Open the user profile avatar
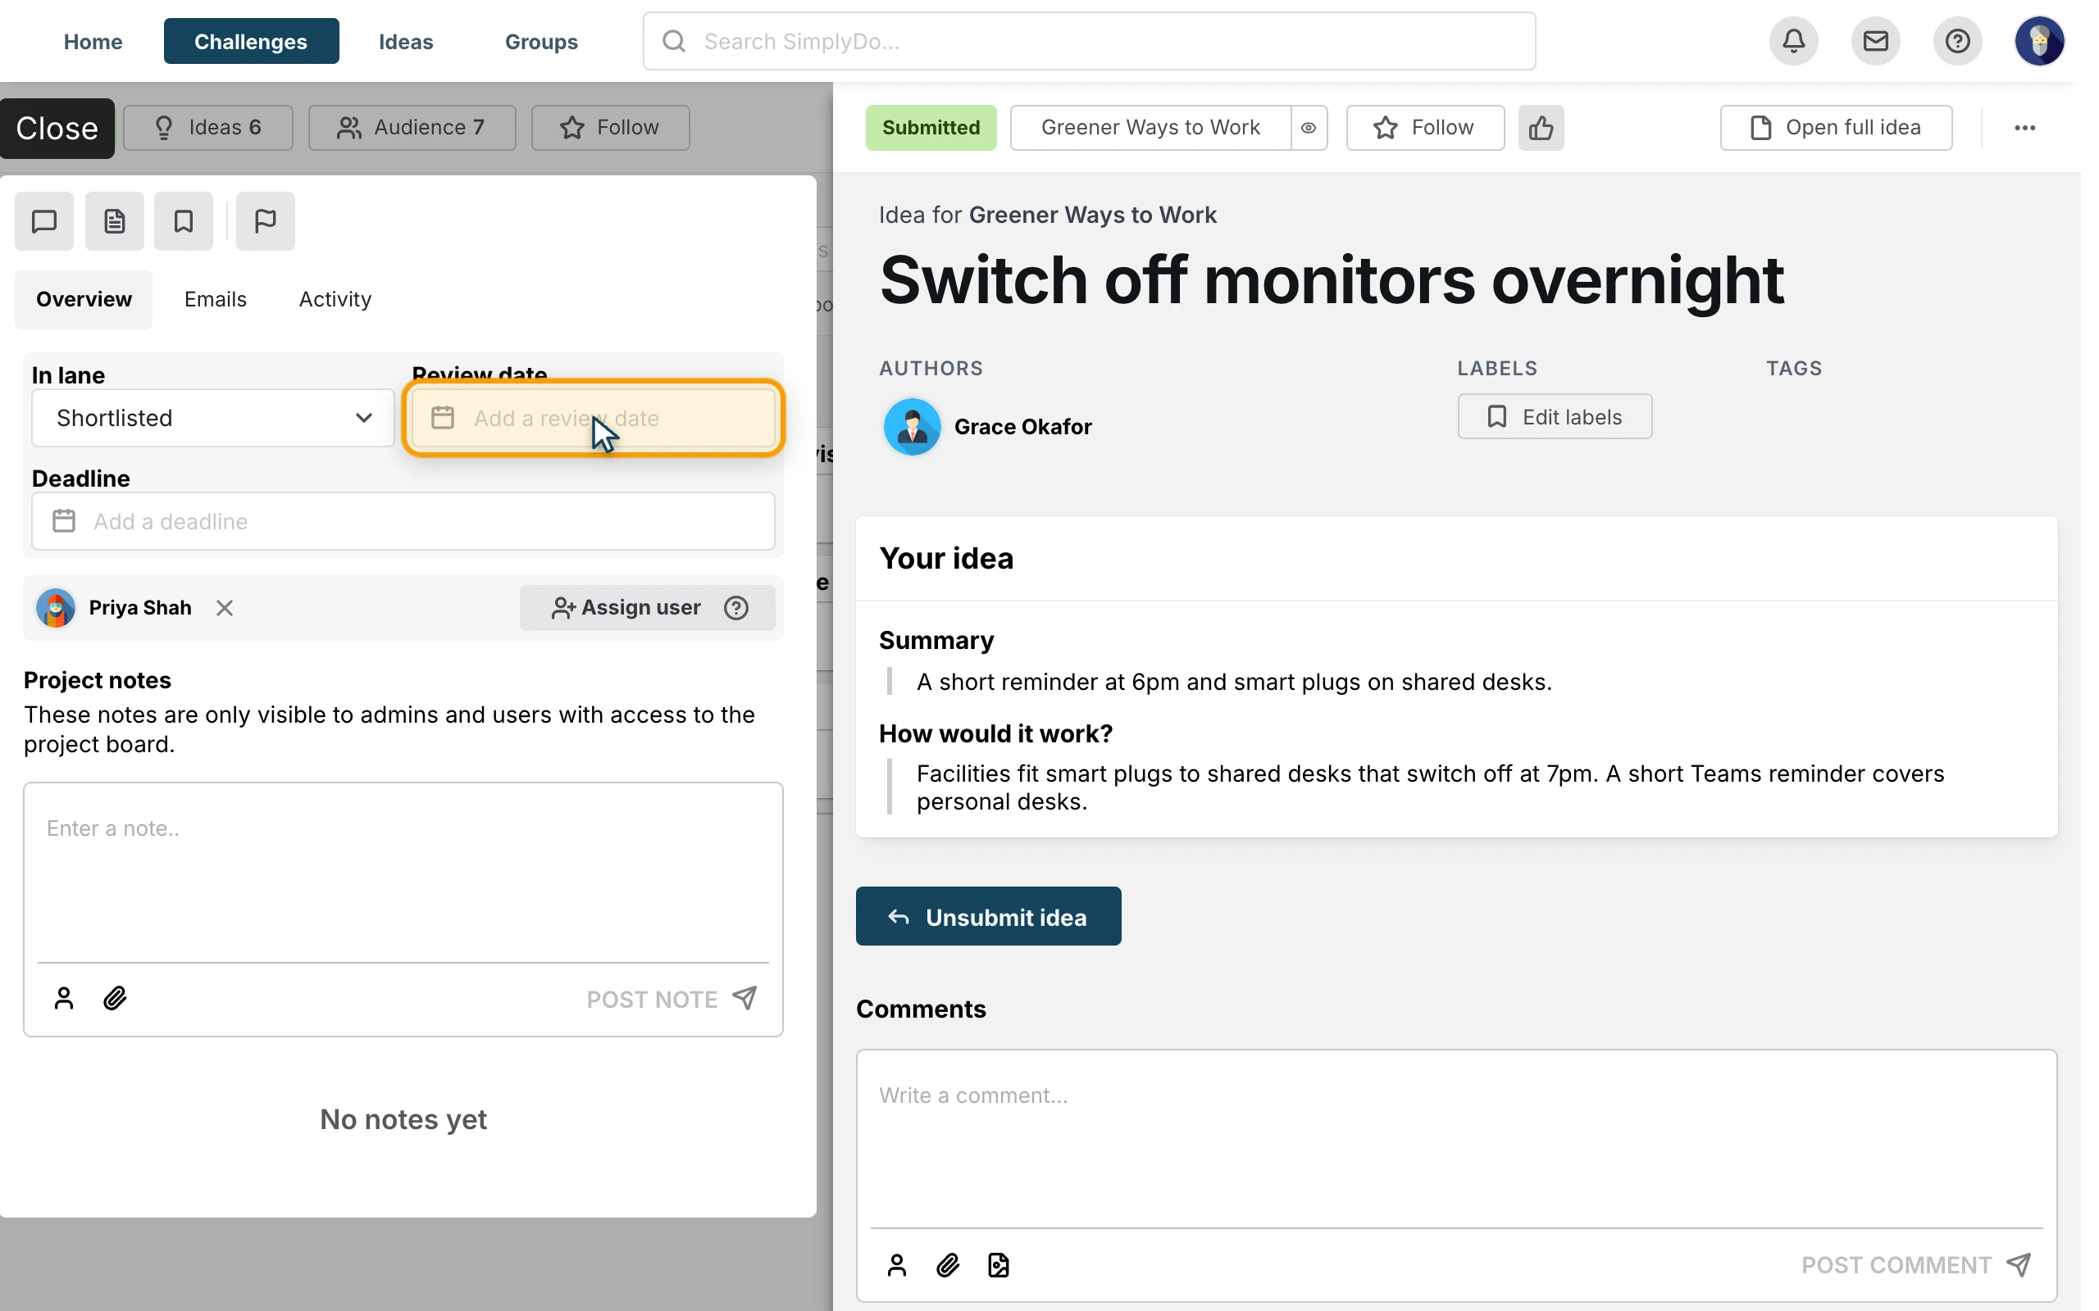2099x1311 pixels. coord(2039,41)
